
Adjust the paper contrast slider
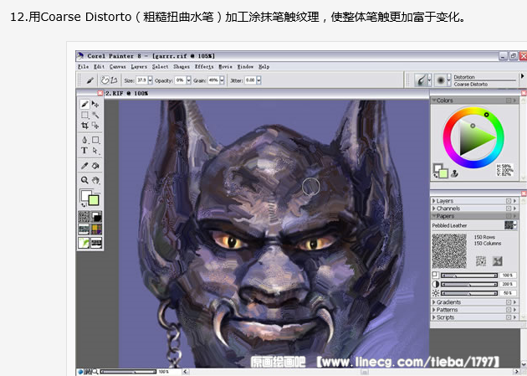(x=468, y=284)
